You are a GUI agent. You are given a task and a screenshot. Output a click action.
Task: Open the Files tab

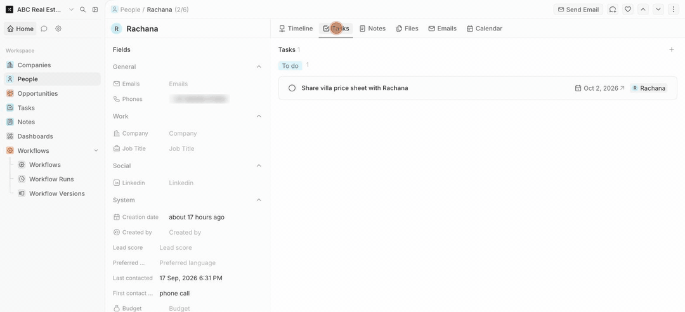[407, 29]
